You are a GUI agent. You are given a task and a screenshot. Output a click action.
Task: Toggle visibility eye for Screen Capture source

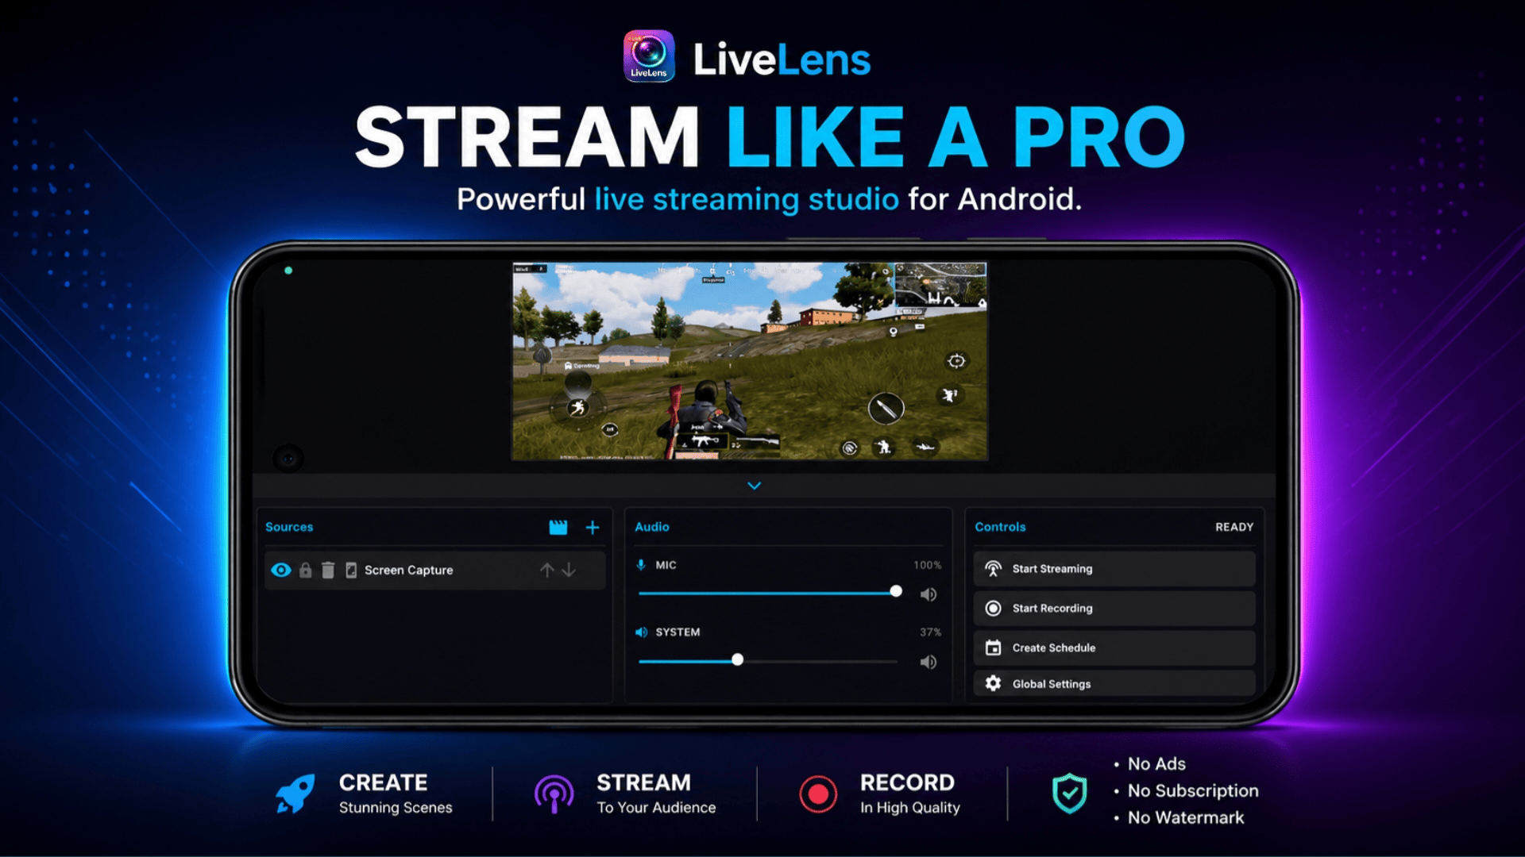pos(281,570)
